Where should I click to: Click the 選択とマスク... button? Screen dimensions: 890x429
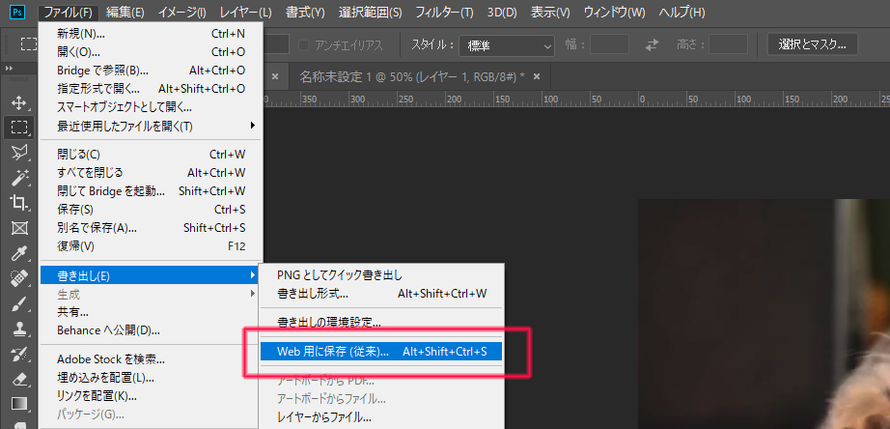(x=812, y=44)
